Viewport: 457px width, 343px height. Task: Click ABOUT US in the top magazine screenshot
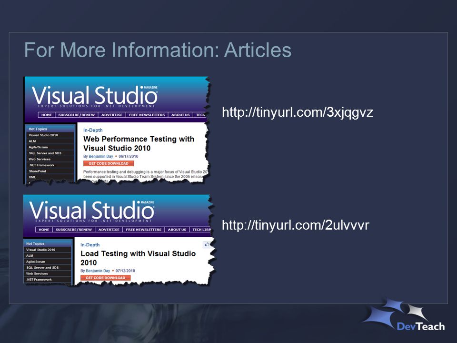pos(180,115)
